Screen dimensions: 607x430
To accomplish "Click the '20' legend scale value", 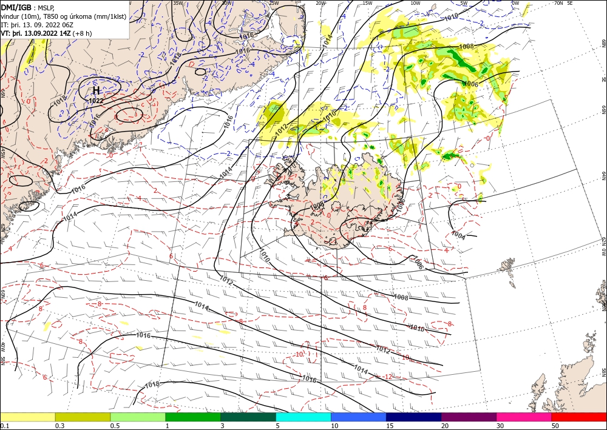I will pyautogui.click(x=445, y=426).
